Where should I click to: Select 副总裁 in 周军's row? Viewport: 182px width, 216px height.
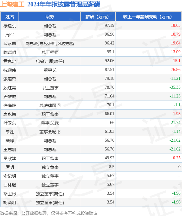pyautogui.click(x=50, y=35)
